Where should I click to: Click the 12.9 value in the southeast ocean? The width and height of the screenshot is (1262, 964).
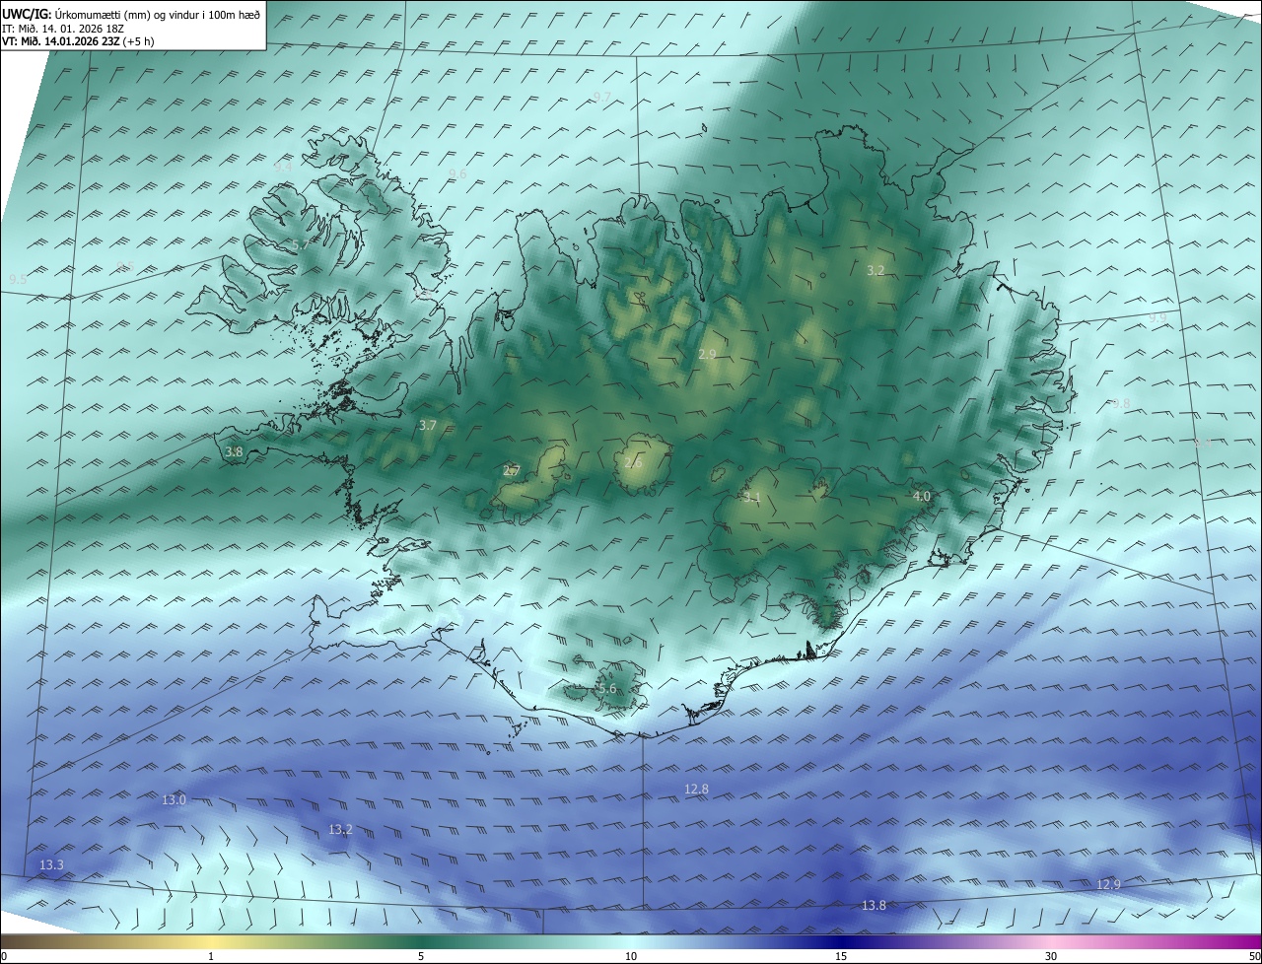(1108, 885)
